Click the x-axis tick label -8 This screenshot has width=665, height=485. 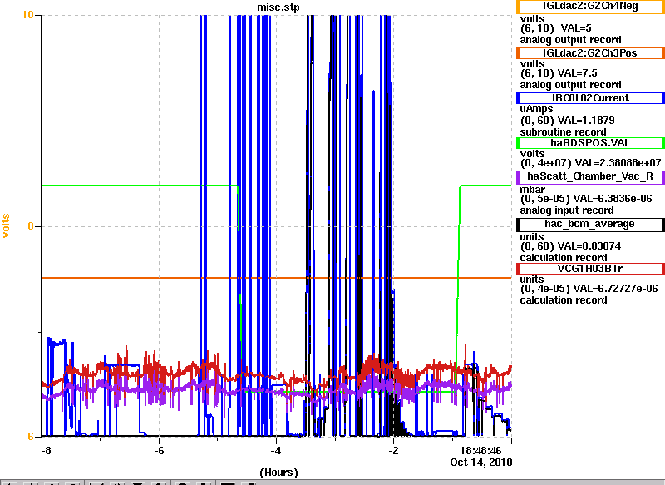[x=46, y=451]
